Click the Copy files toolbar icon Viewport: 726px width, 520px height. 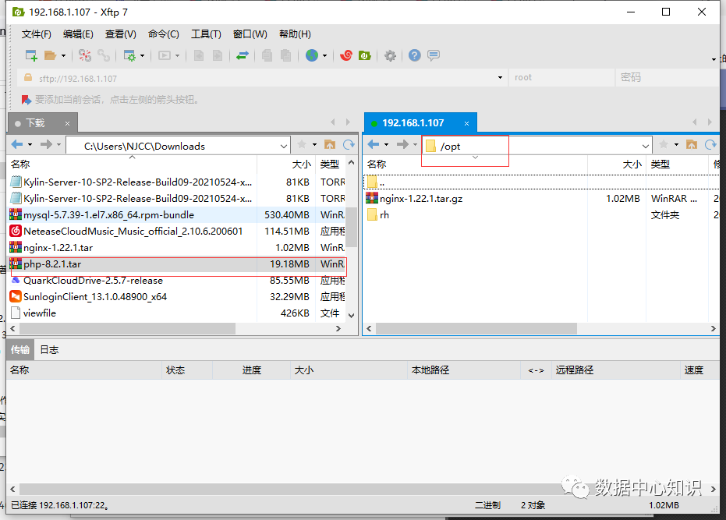tap(267, 55)
